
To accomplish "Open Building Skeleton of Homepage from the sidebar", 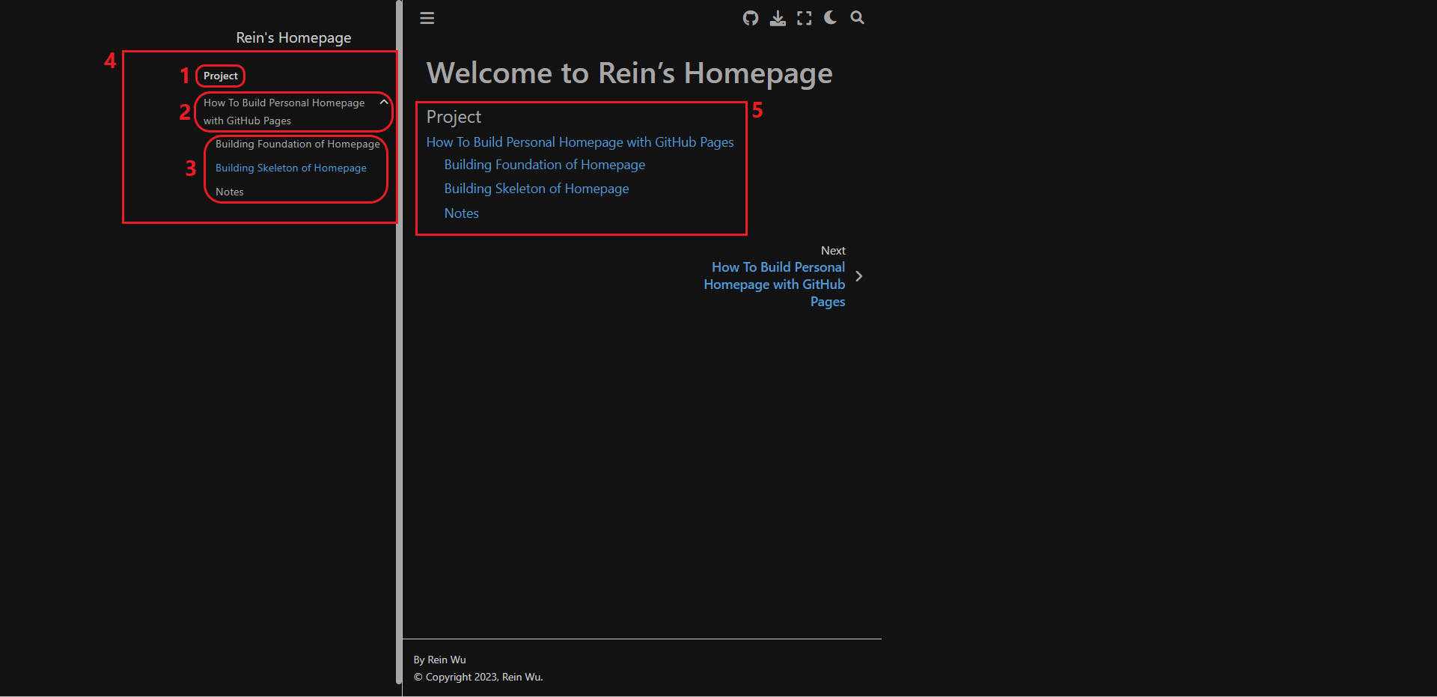I will tap(290, 168).
